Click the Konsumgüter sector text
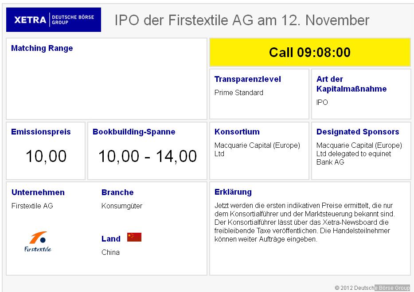The width and height of the screenshot is (414, 292). click(x=121, y=206)
